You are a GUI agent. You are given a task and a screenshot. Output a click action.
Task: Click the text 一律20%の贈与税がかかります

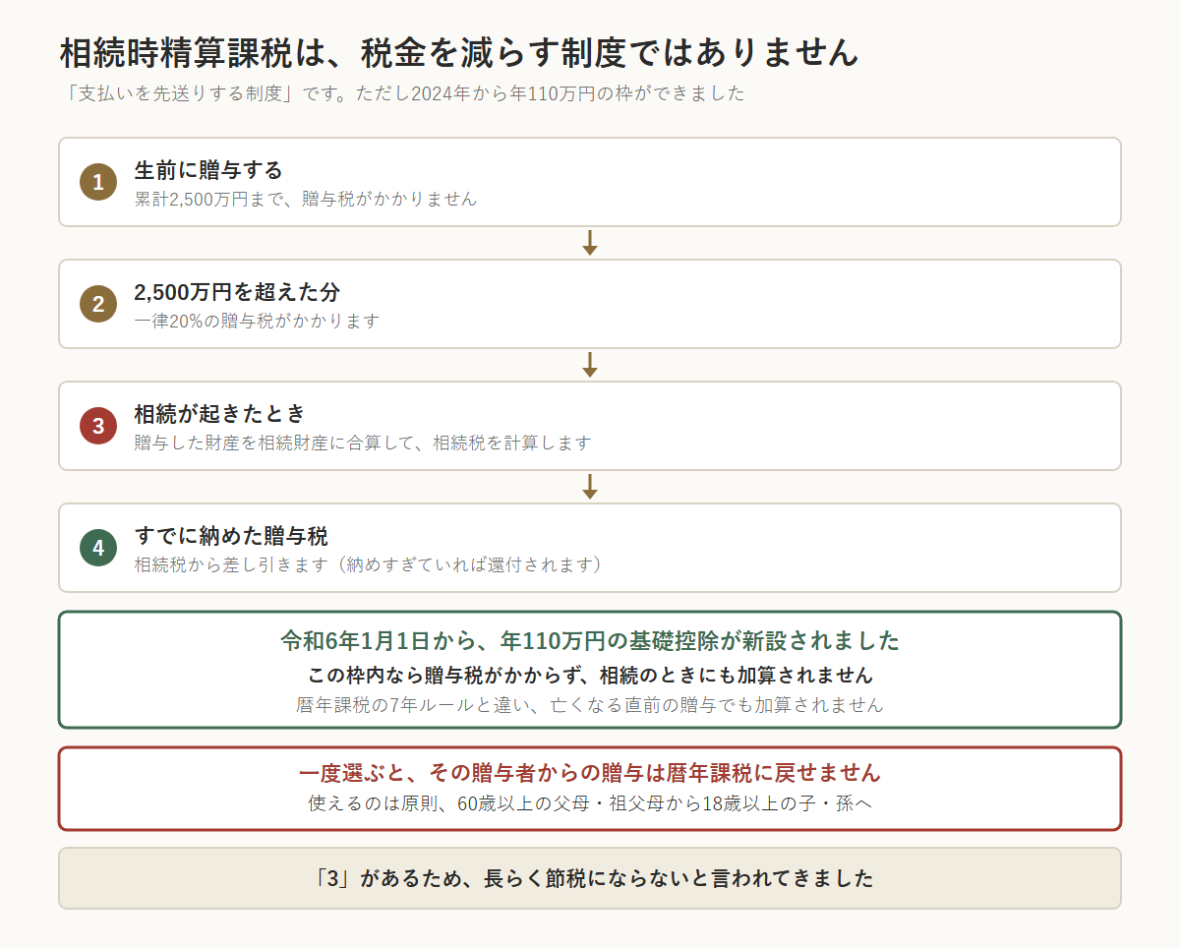(x=257, y=321)
